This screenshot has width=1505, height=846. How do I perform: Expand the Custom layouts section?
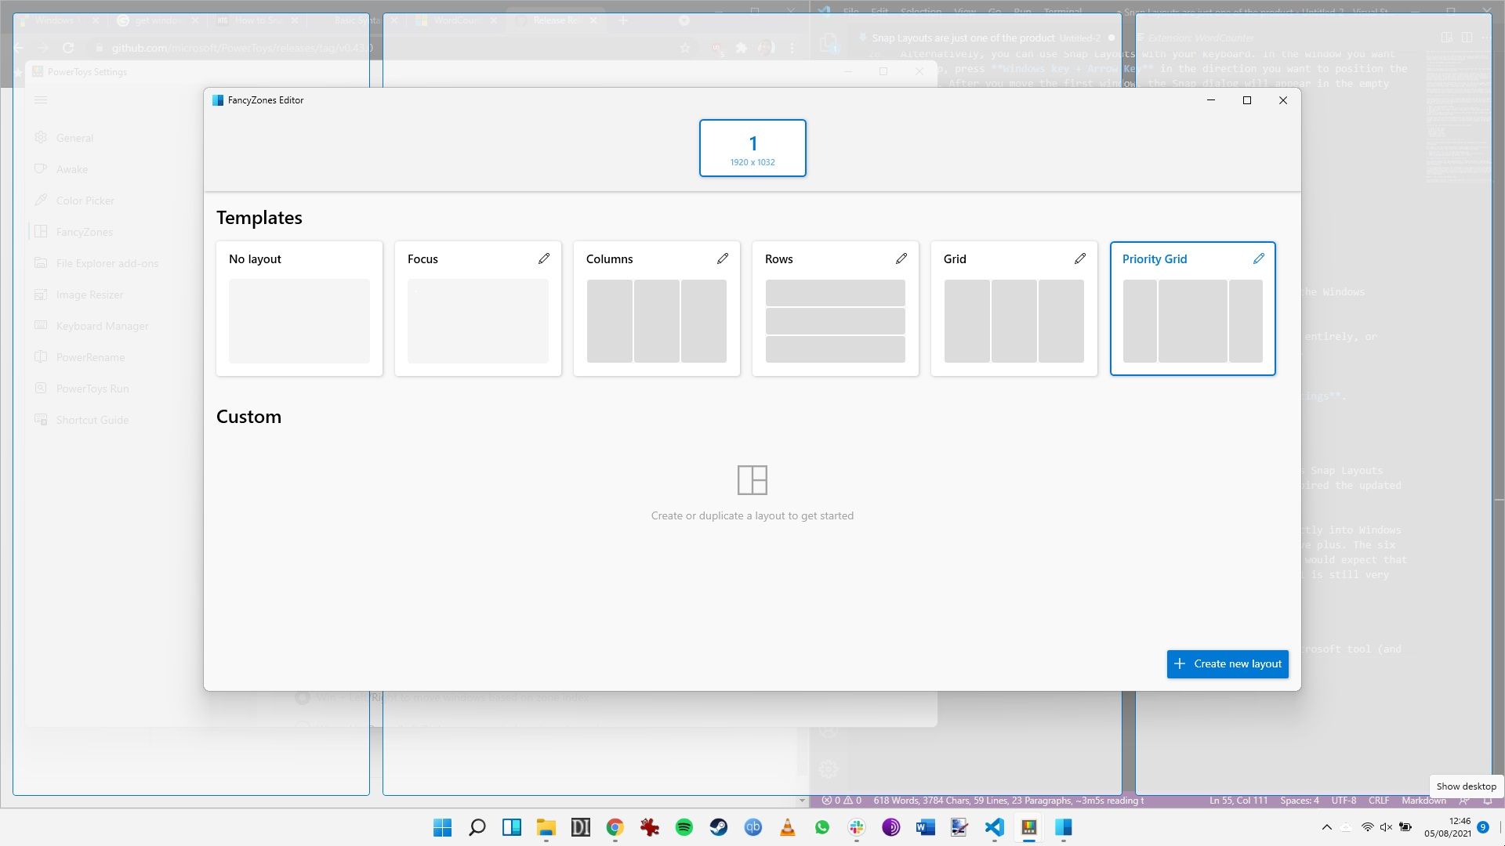click(x=248, y=416)
